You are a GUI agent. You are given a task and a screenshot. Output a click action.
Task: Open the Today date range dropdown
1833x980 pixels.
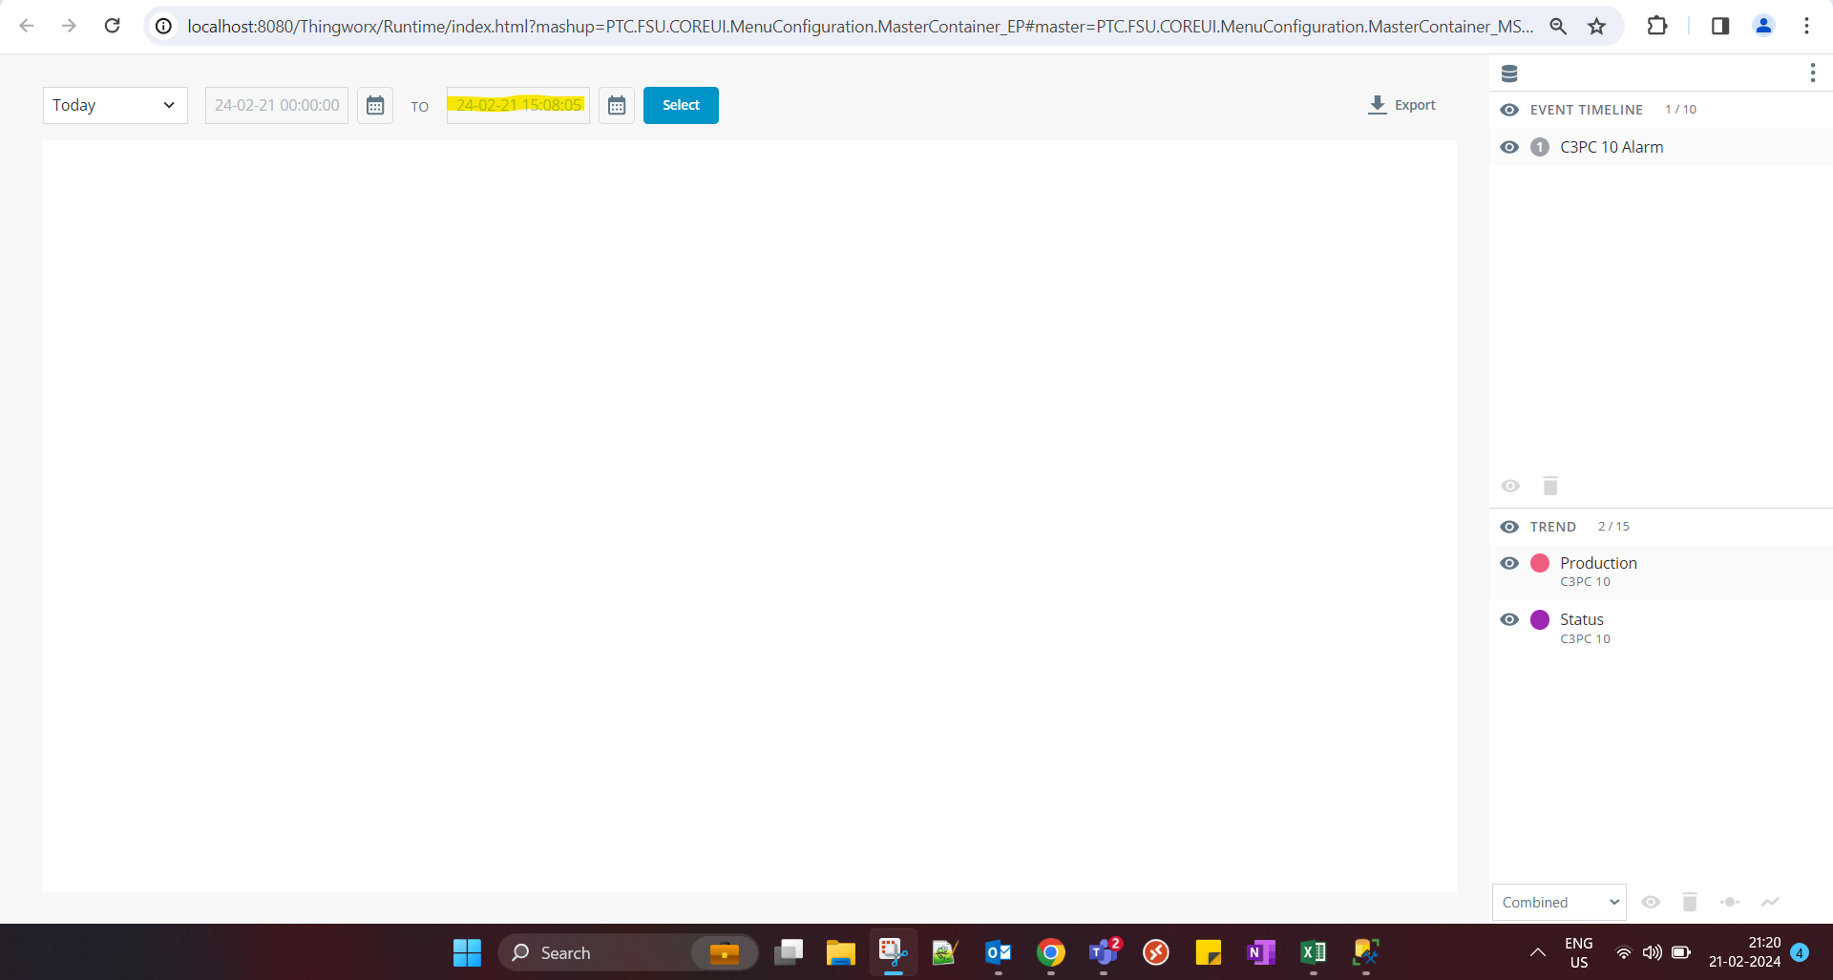coord(115,105)
